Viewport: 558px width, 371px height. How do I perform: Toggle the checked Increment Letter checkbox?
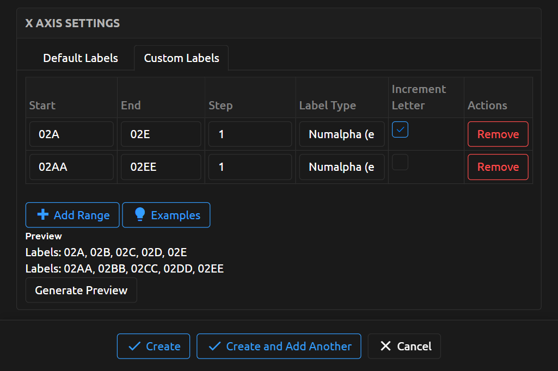click(400, 129)
